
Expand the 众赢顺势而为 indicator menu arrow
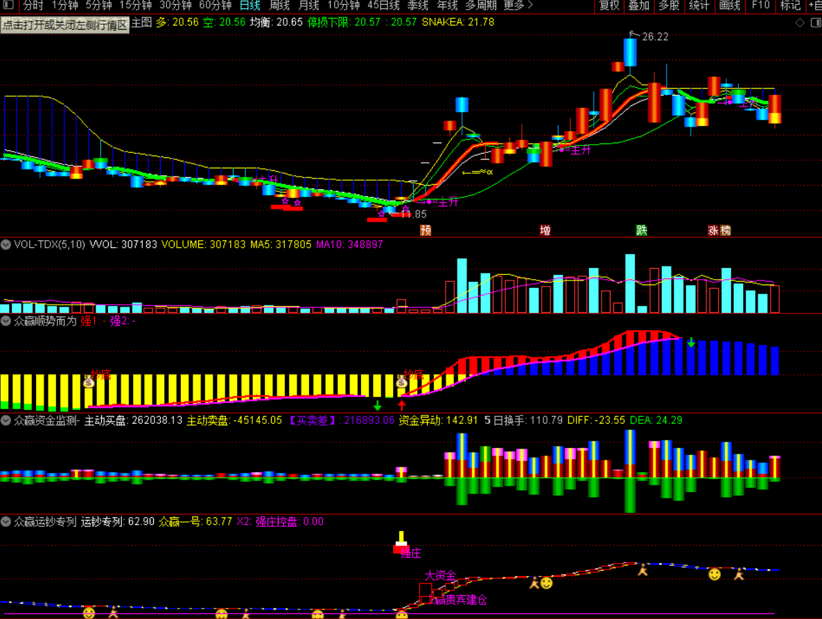click(6, 321)
